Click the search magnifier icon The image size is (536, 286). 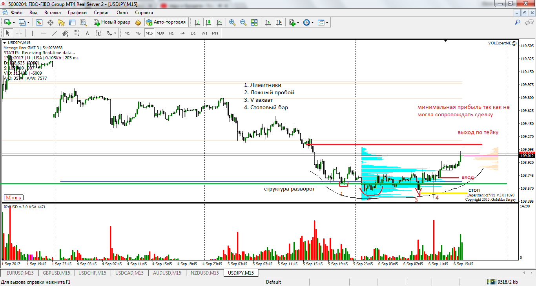[518, 22]
